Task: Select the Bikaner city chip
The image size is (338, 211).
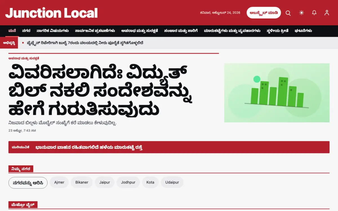Action: point(82,182)
